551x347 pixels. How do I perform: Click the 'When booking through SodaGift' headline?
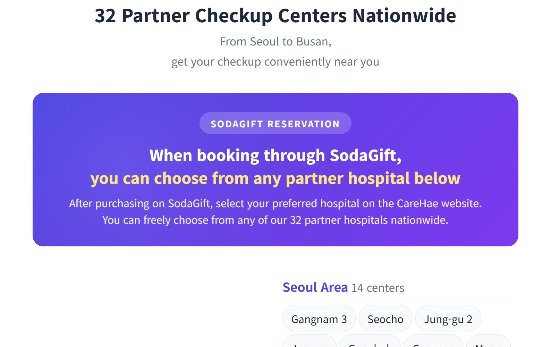tap(275, 155)
